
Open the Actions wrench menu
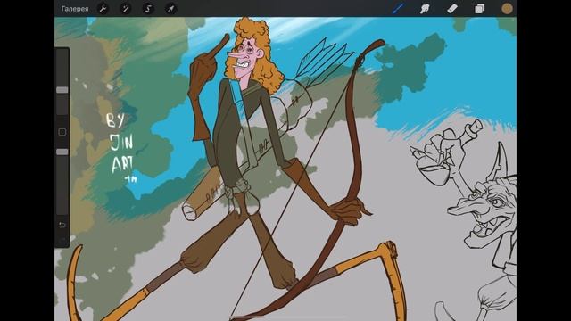[x=103, y=9]
